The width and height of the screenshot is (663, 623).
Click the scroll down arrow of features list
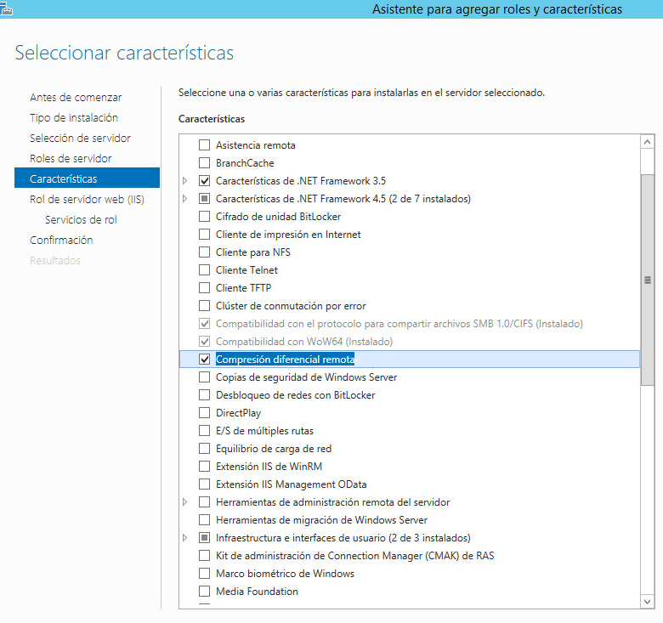[x=648, y=601]
